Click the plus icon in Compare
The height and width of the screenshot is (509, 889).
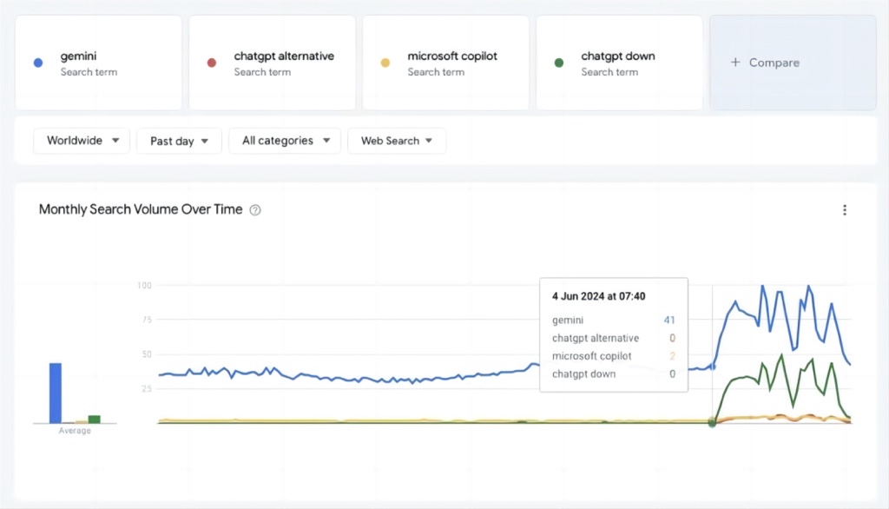735,63
